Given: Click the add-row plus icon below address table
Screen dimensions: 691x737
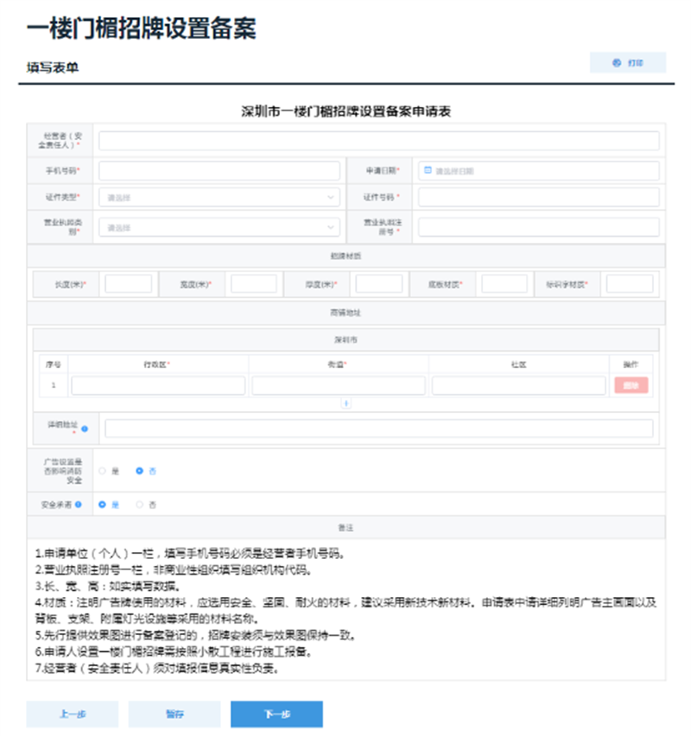Looking at the screenshot, I should click(x=346, y=403).
